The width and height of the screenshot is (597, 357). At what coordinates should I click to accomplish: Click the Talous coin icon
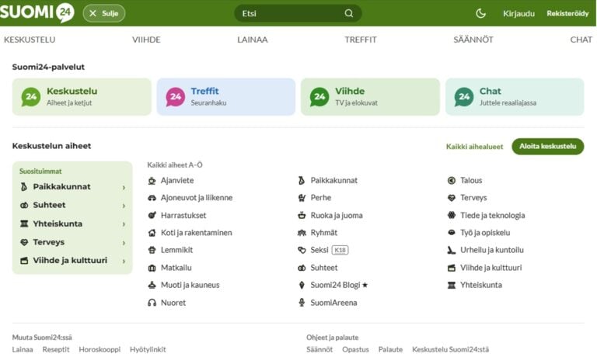pos(452,181)
